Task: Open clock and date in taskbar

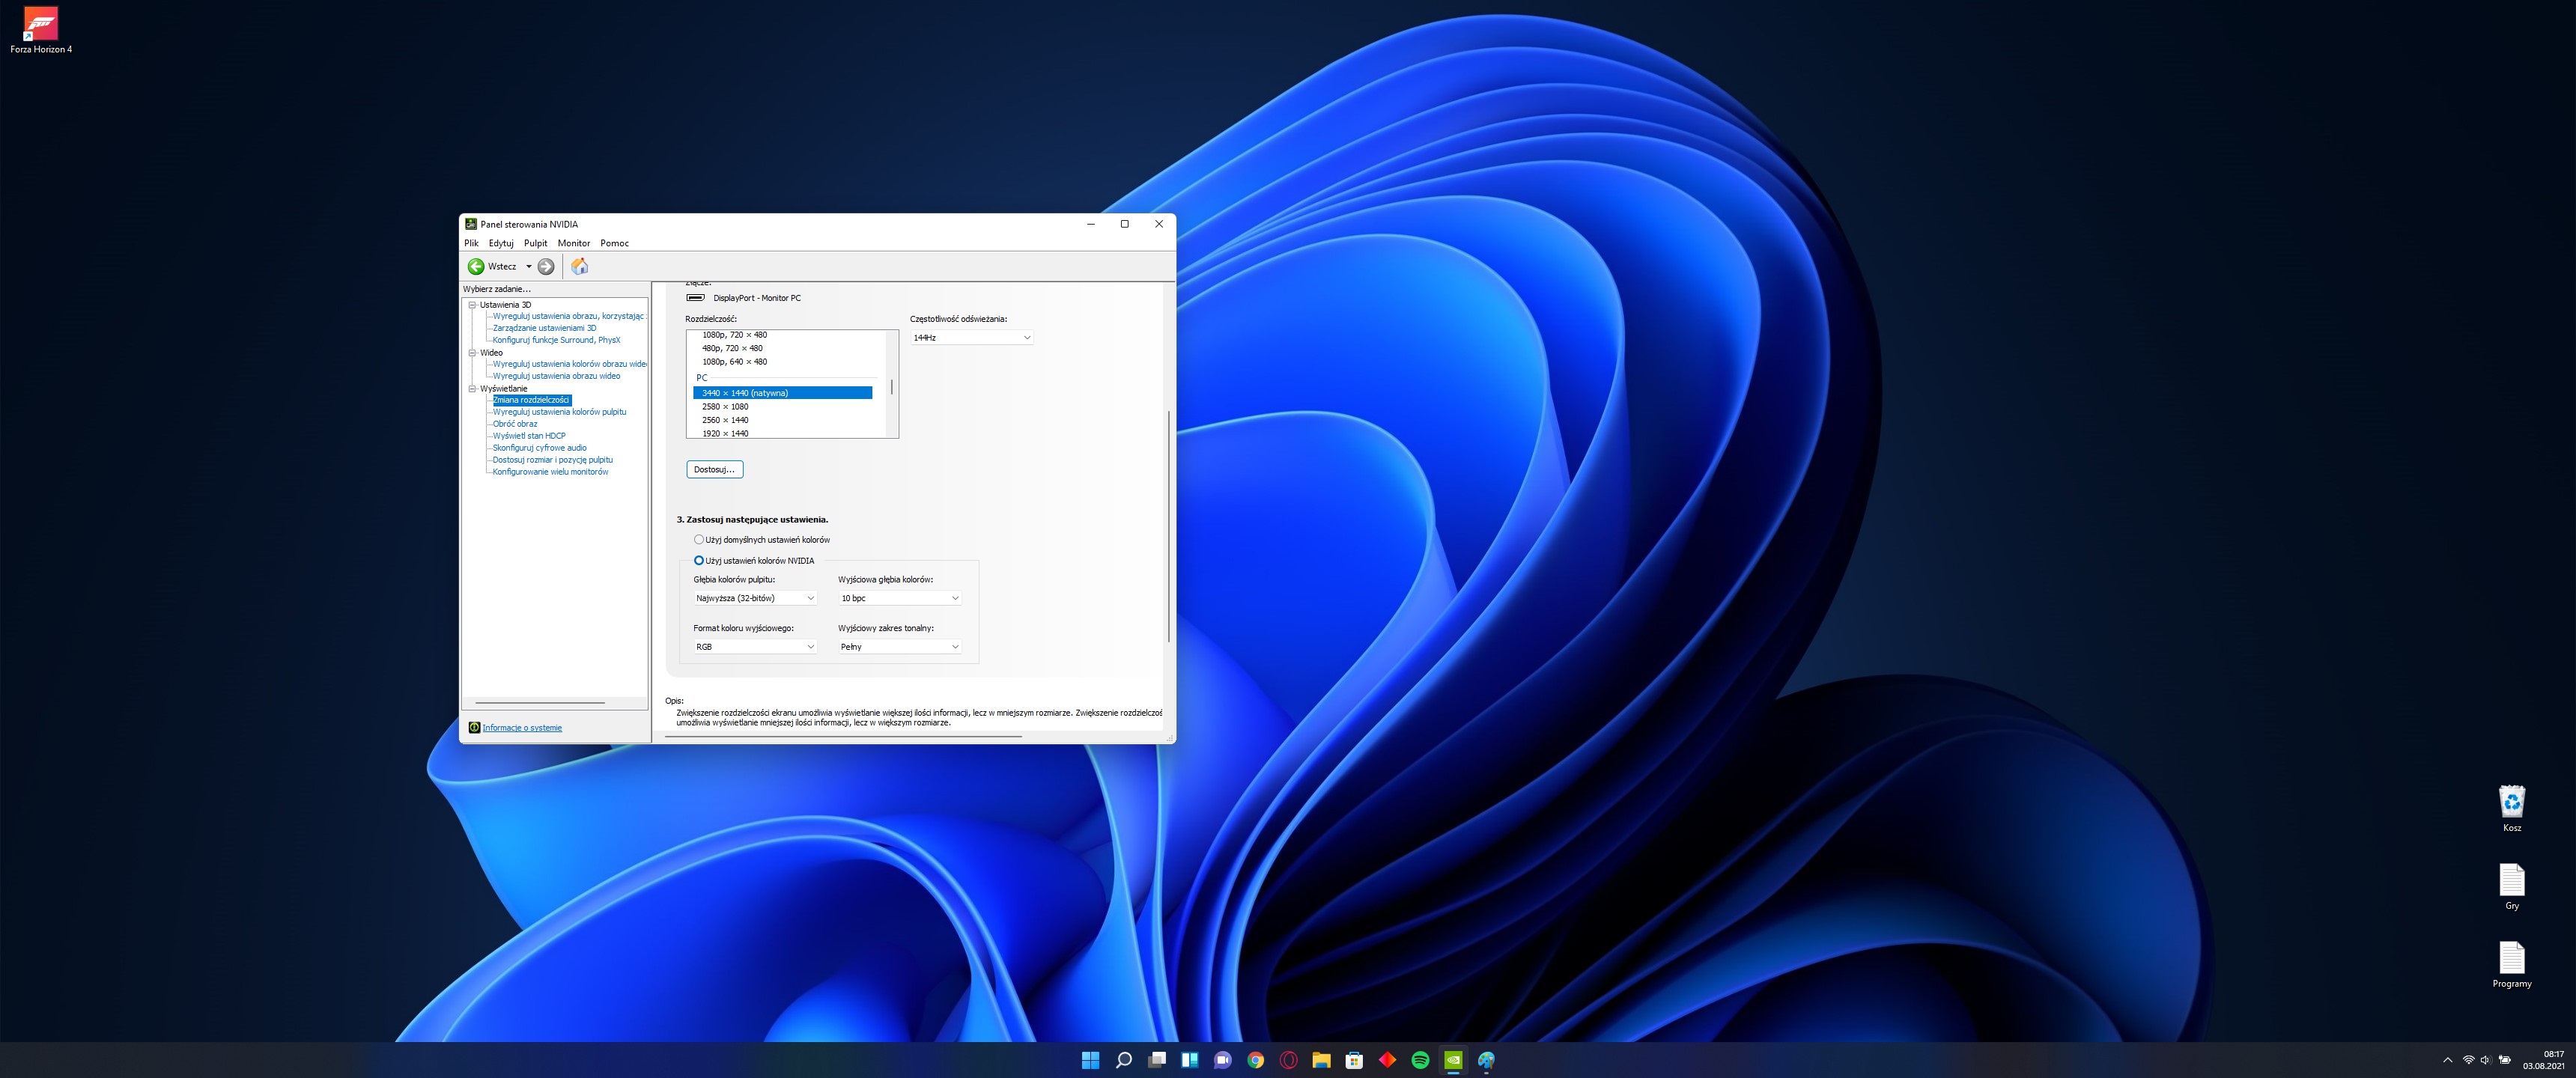Action: (x=2543, y=1060)
